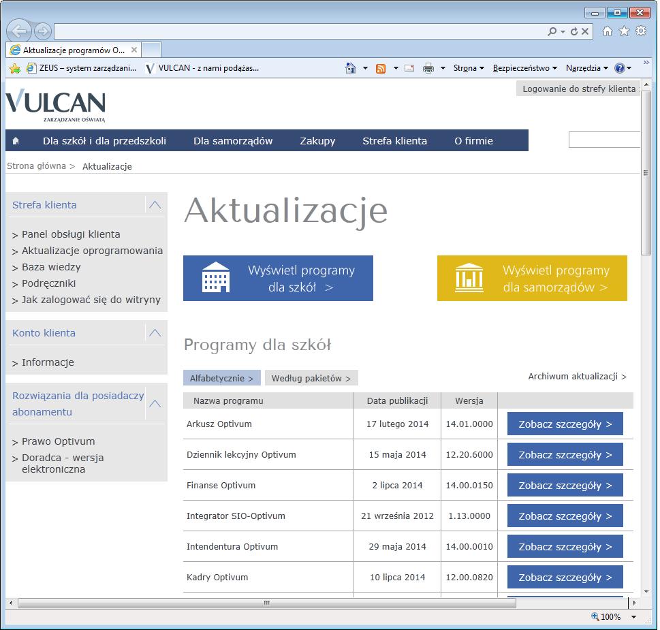
Task: Close the Aktualizacje programów tab
Action: (134, 50)
